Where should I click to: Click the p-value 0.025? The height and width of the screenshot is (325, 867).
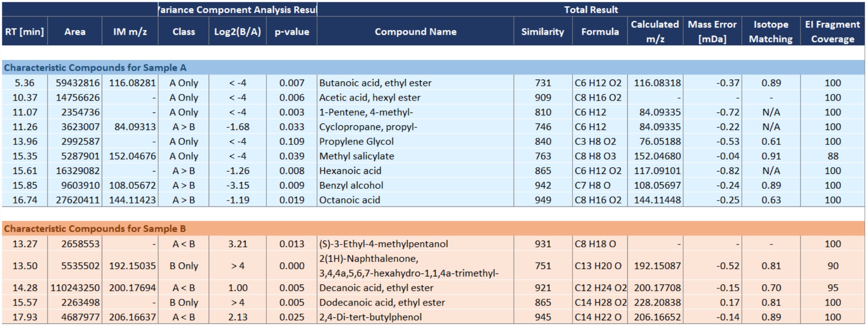pos(292,317)
